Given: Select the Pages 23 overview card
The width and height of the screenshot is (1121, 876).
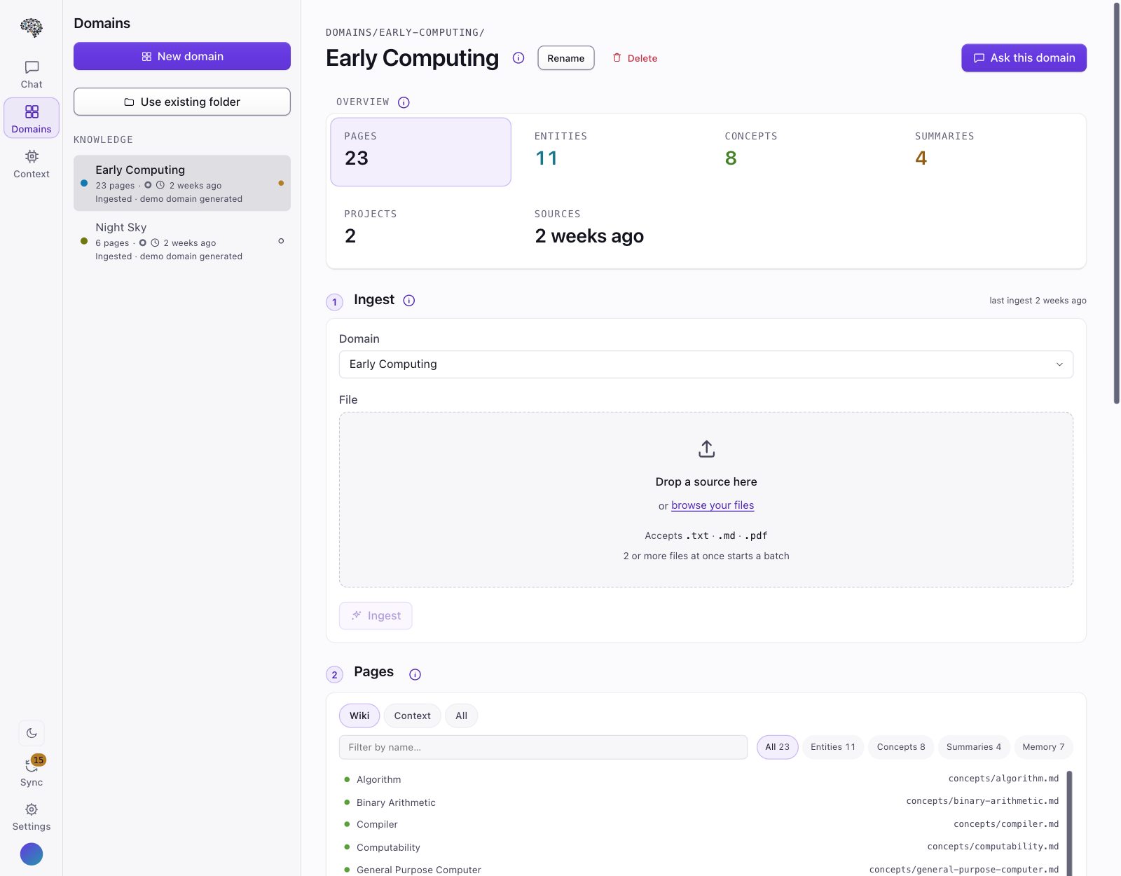Looking at the screenshot, I should 420,152.
